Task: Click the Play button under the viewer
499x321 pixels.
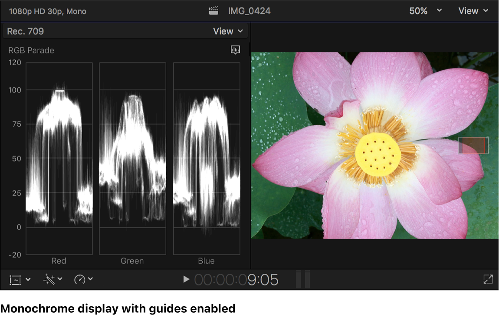Action: tap(186, 279)
